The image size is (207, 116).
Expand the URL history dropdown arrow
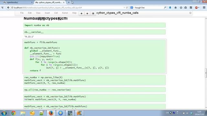(124, 8)
